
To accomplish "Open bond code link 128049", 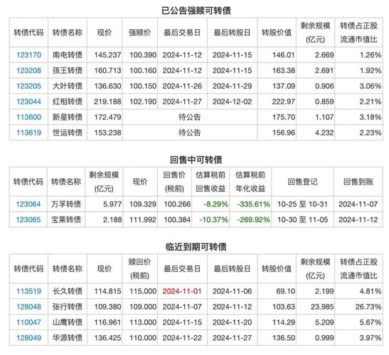I will 28,338.
